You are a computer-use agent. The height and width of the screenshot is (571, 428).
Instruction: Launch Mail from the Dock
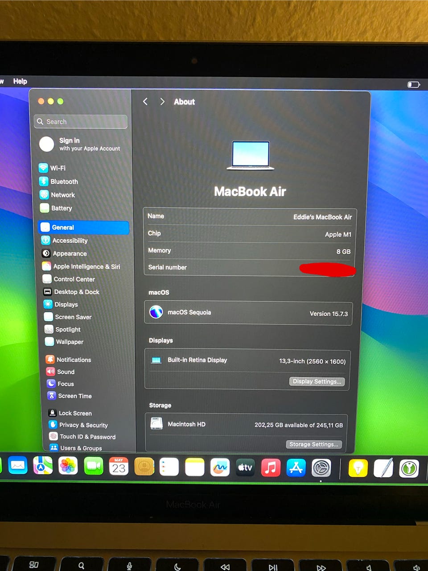pos(18,466)
